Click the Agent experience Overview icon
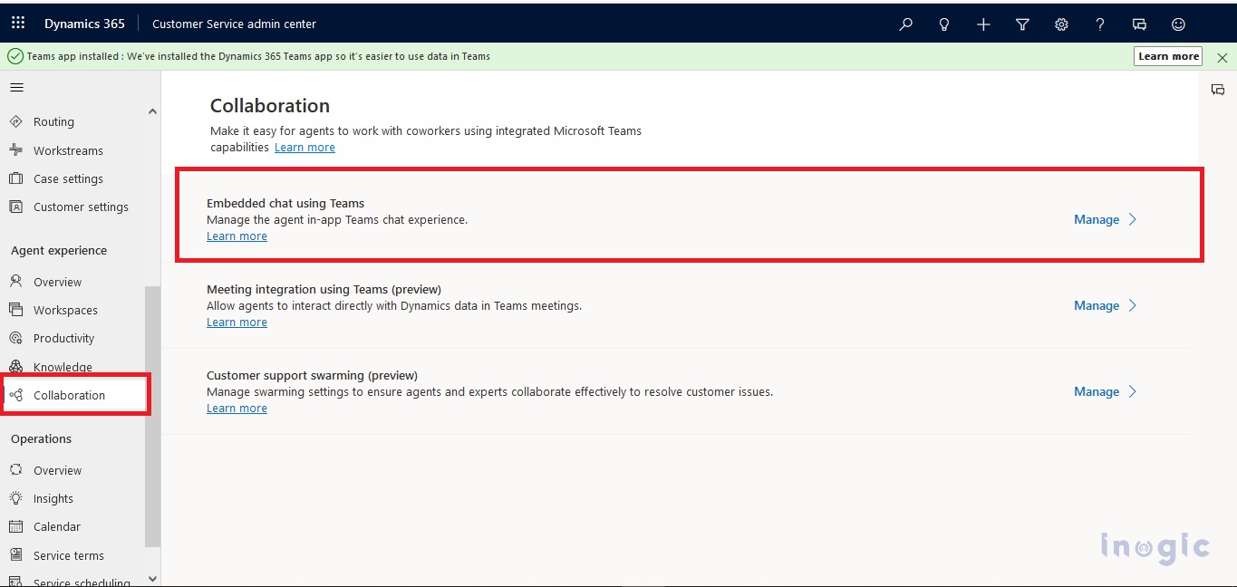 15,282
